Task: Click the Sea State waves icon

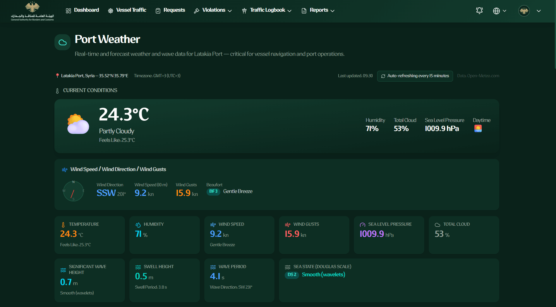Action: pos(288,267)
